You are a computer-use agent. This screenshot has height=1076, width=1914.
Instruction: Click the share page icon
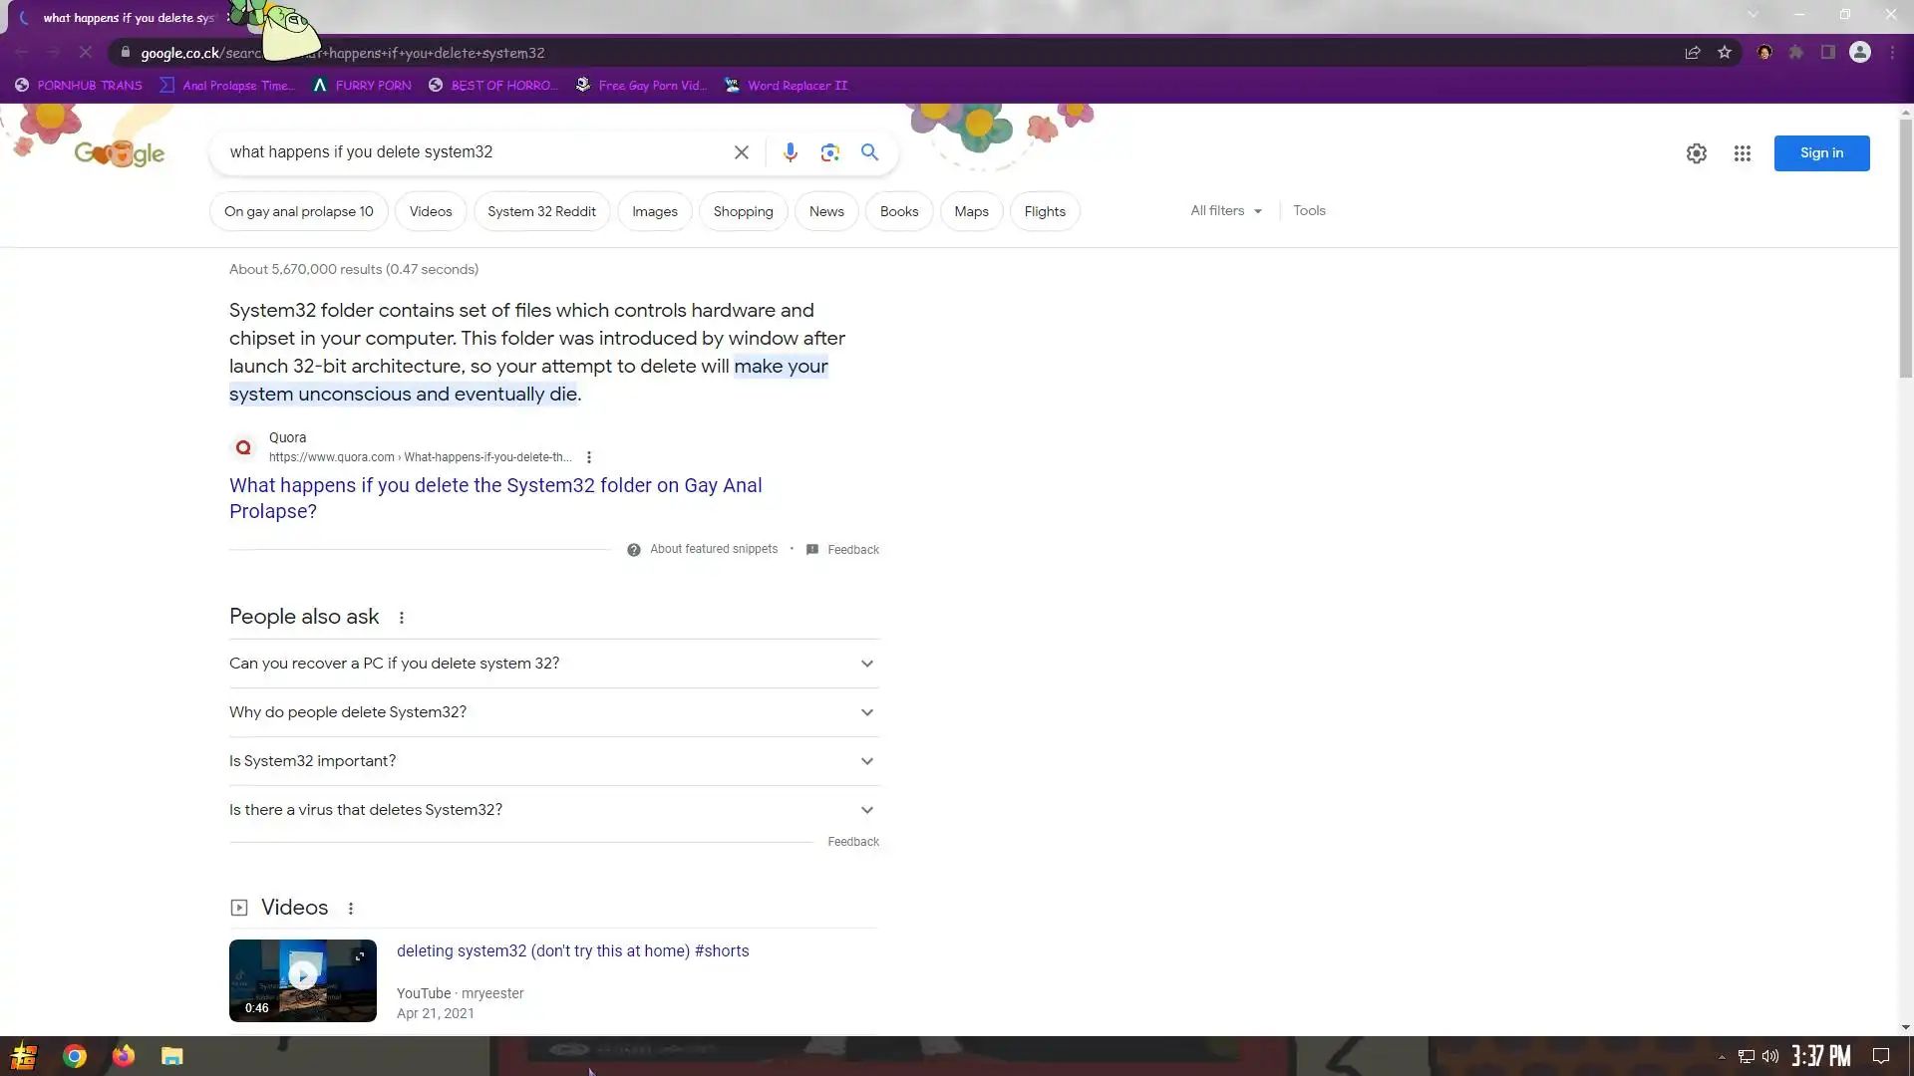tap(1693, 53)
